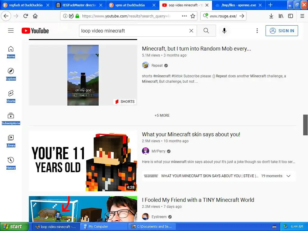Screen dimensions: 308x231
Task: Close the vpns at DuckDuckGo tab
Action: pos(154,5)
